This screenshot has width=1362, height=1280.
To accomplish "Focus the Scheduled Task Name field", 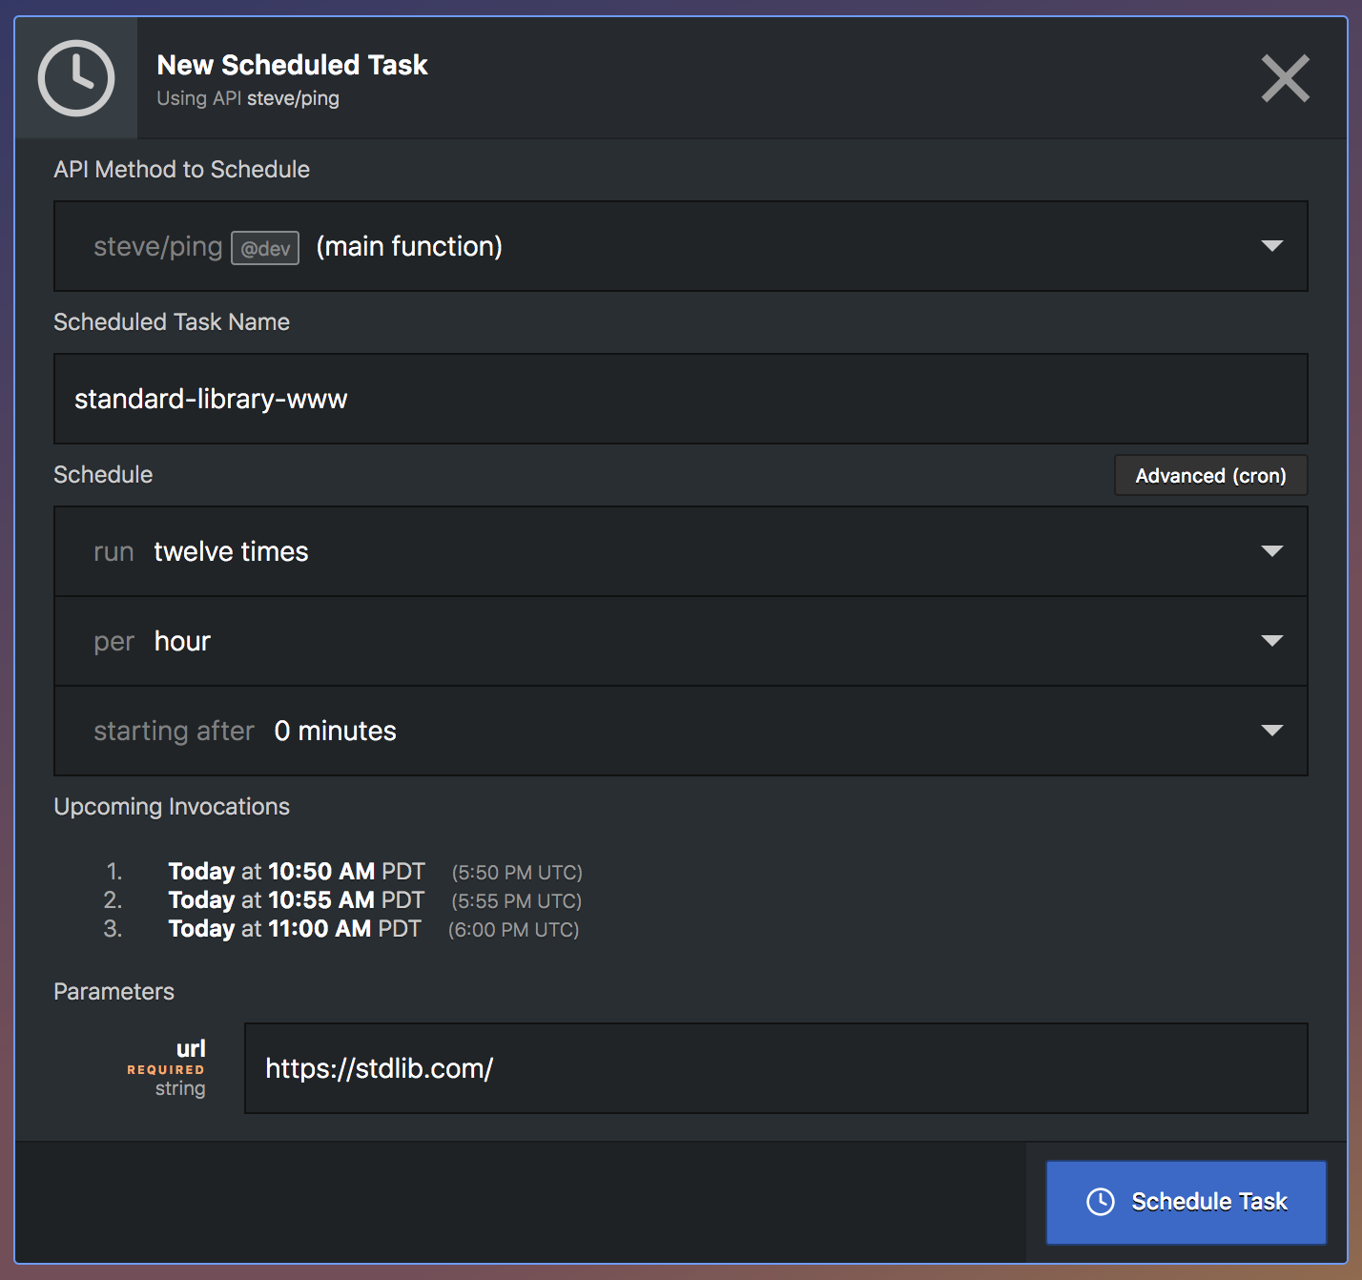I will tap(680, 399).
